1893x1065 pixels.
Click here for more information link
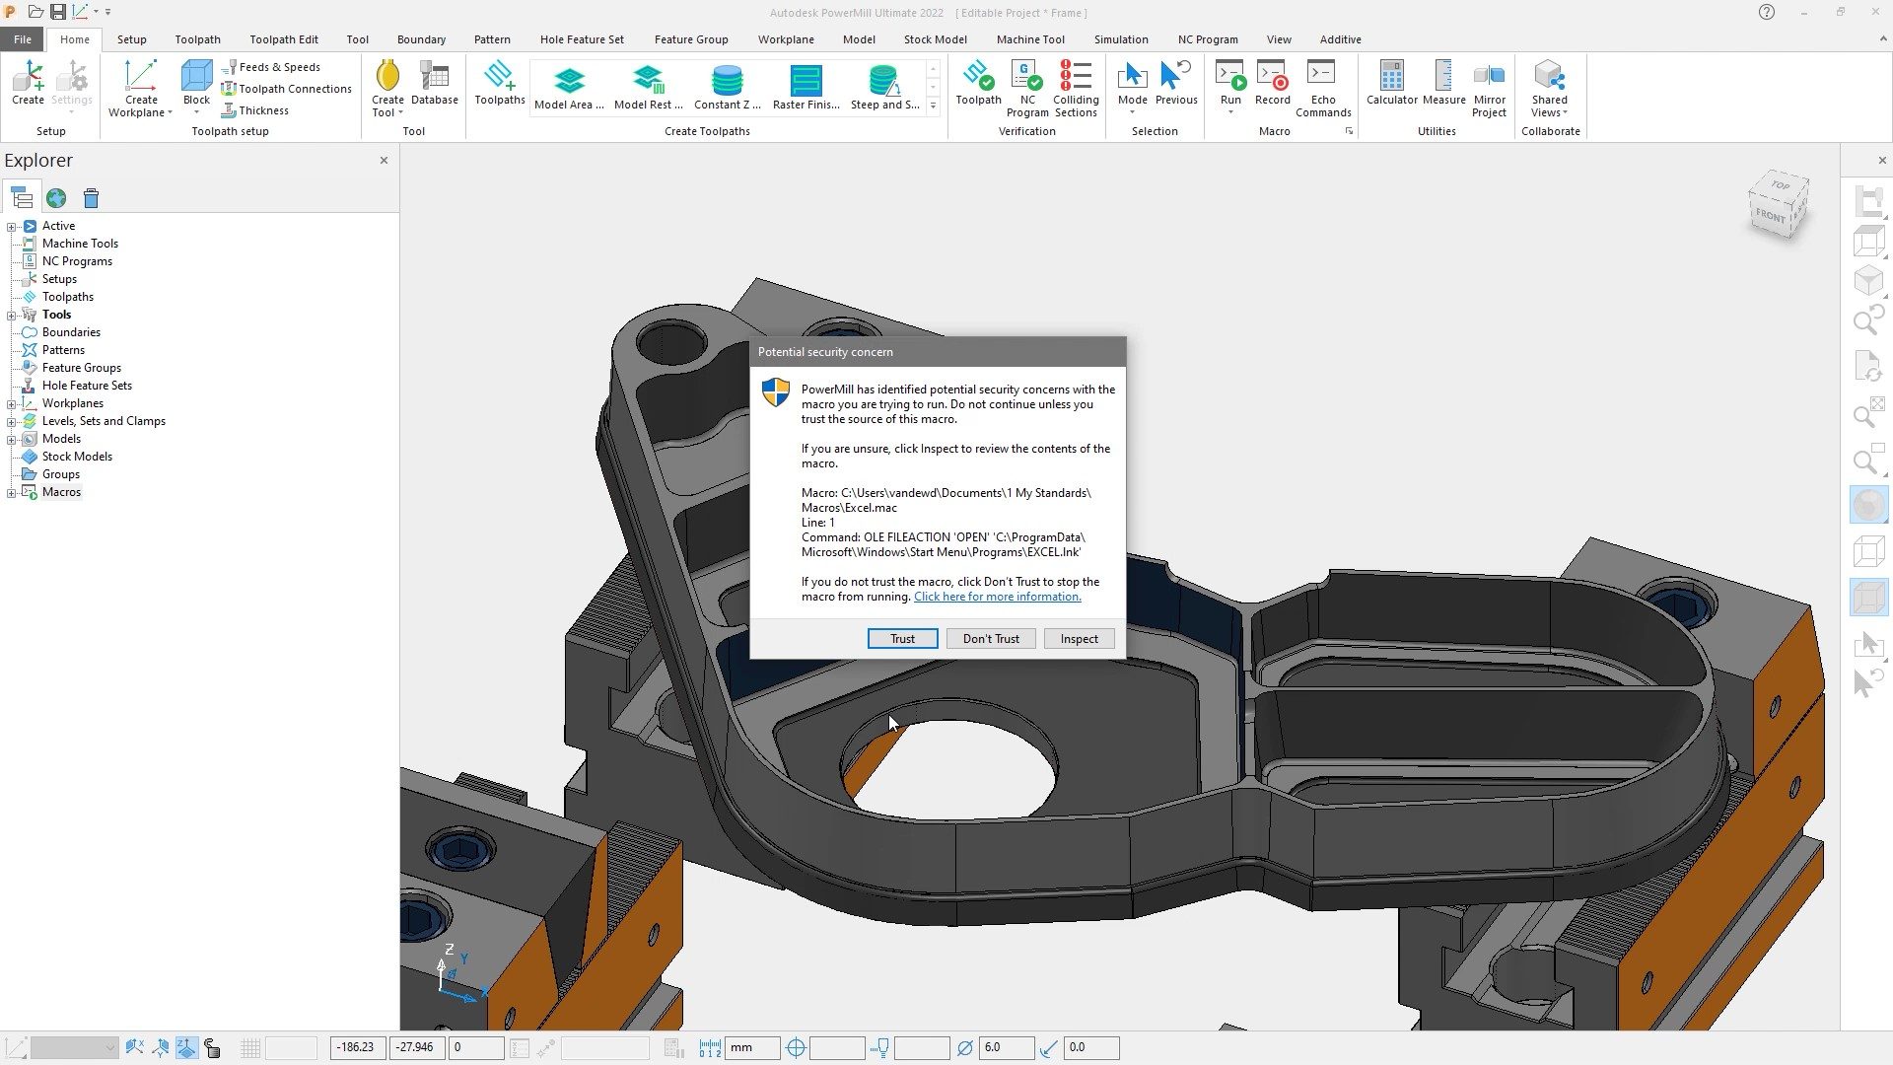coord(996,597)
